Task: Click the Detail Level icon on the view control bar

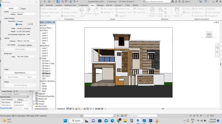Action: (68, 109)
